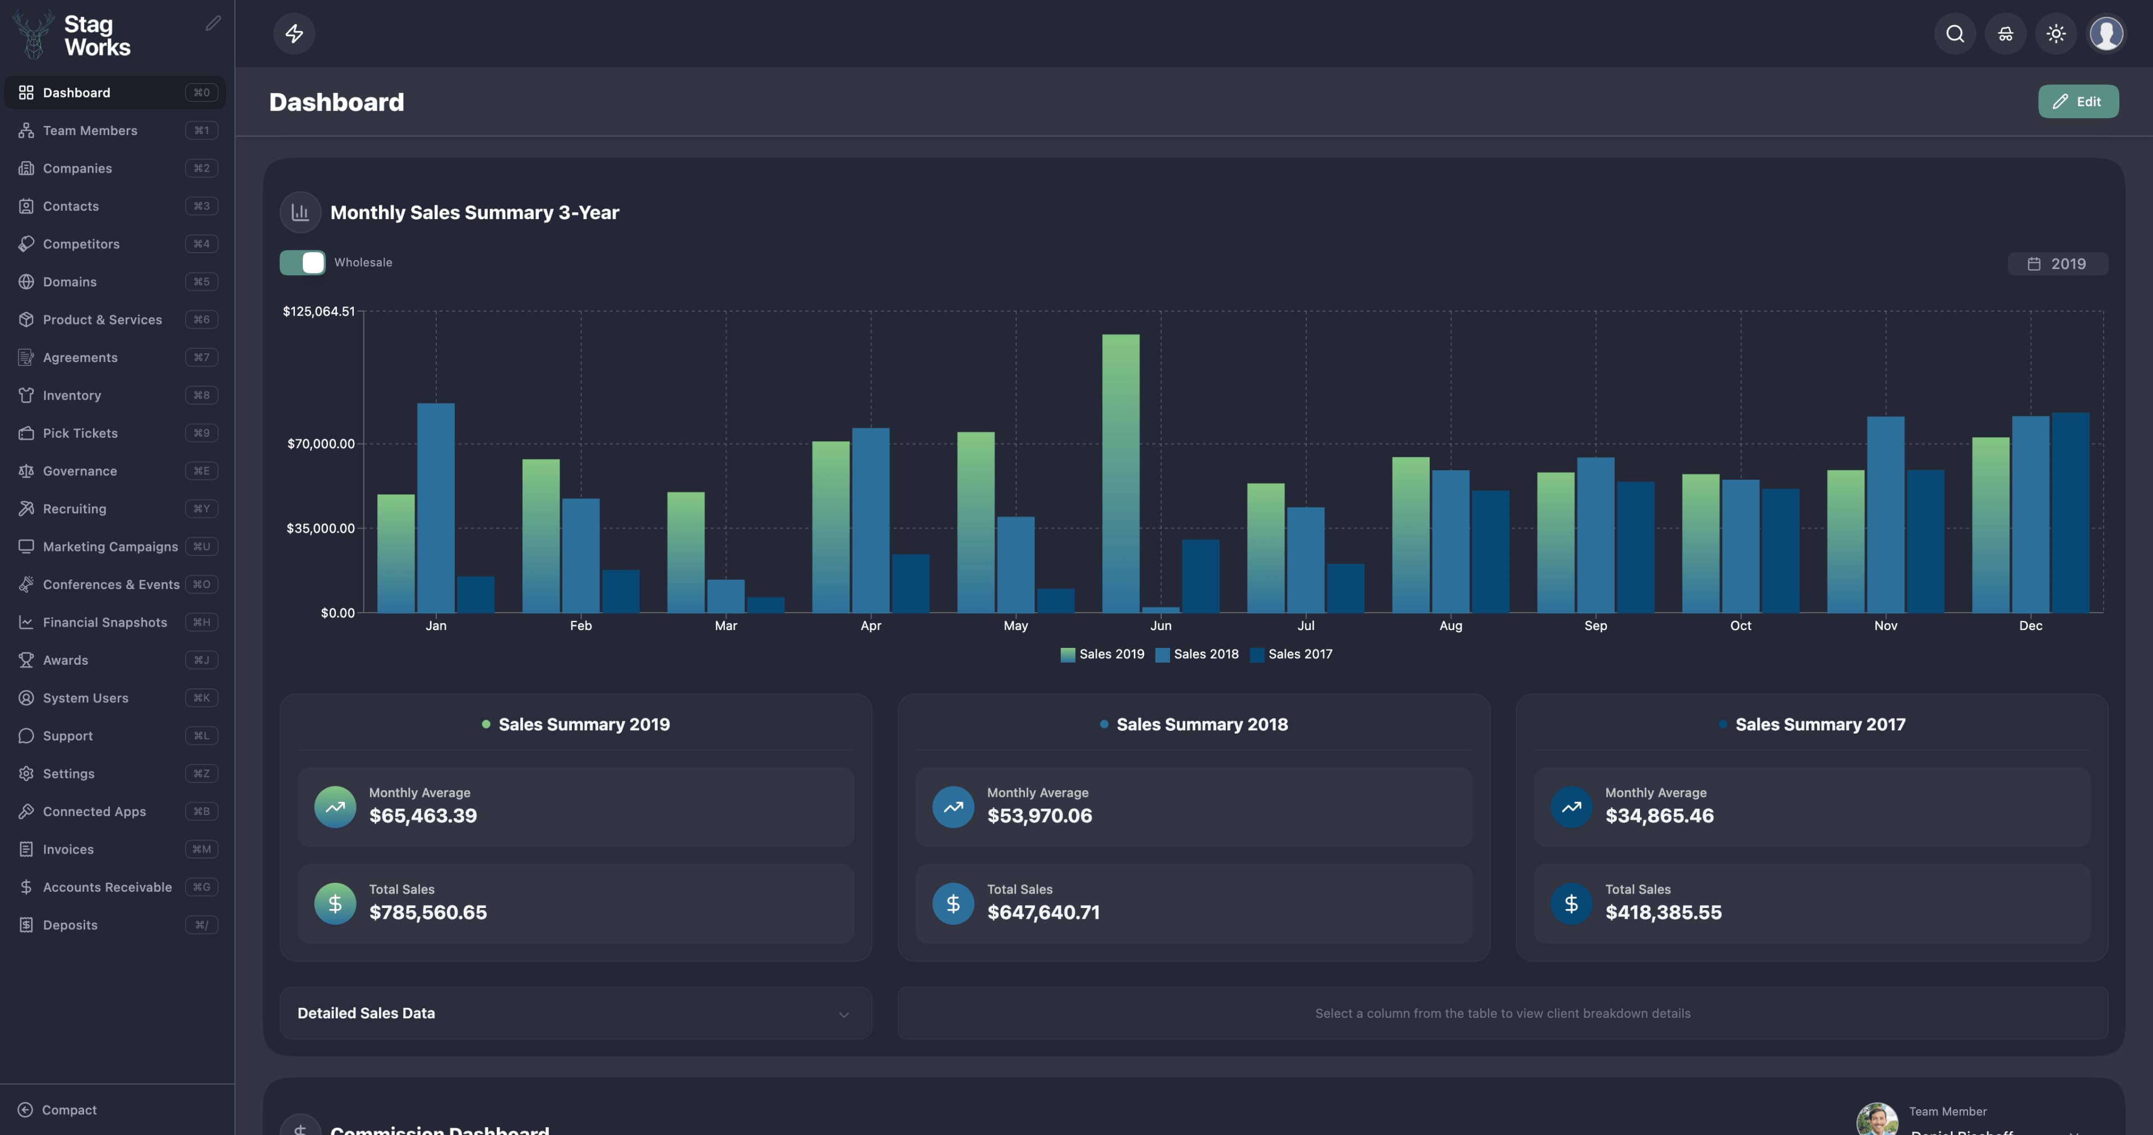Click the Awards trophy icon
Viewport: 2153px width, 1135px height.
26,660
